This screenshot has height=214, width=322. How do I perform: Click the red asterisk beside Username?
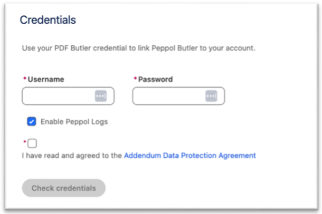click(24, 79)
